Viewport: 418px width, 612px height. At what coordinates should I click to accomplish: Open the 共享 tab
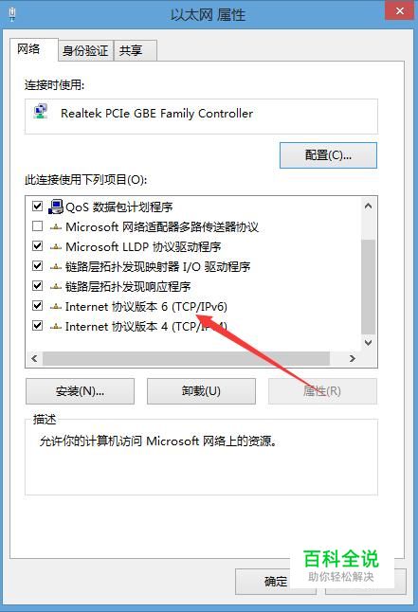(136, 51)
